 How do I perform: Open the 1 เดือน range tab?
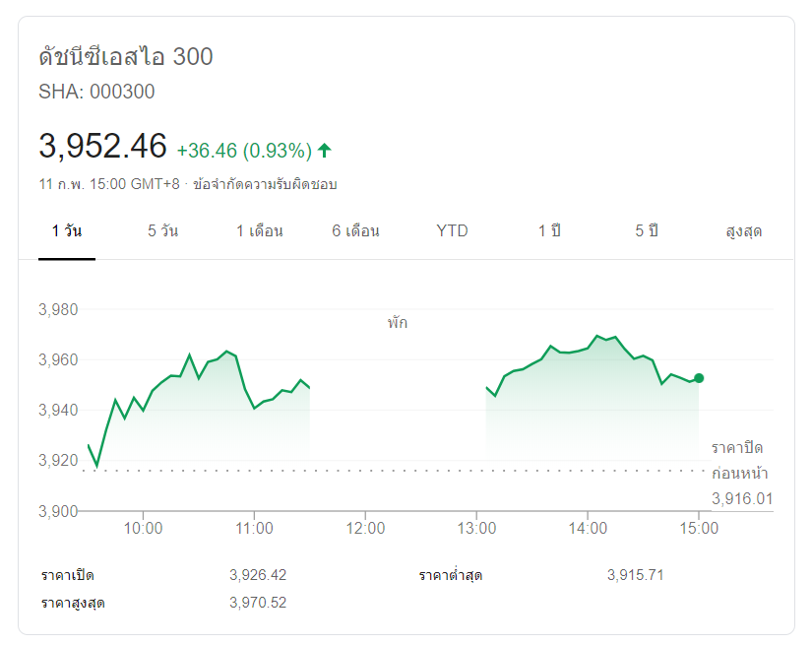[x=260, y=231]
